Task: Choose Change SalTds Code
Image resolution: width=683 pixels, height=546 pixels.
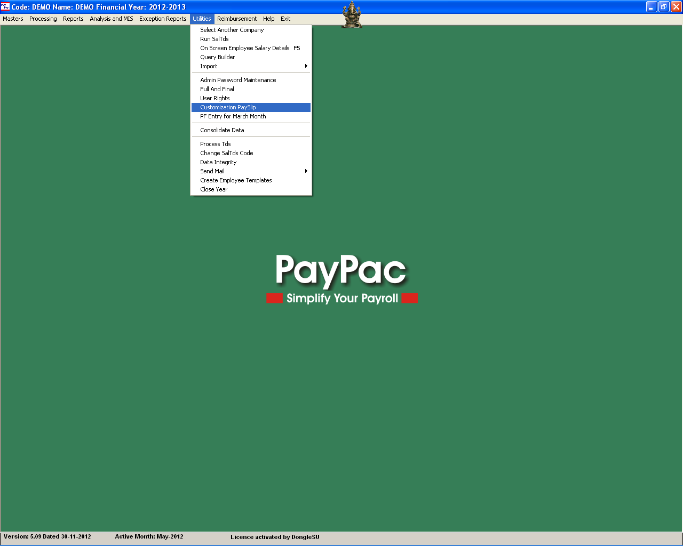Action: (251, 153)
